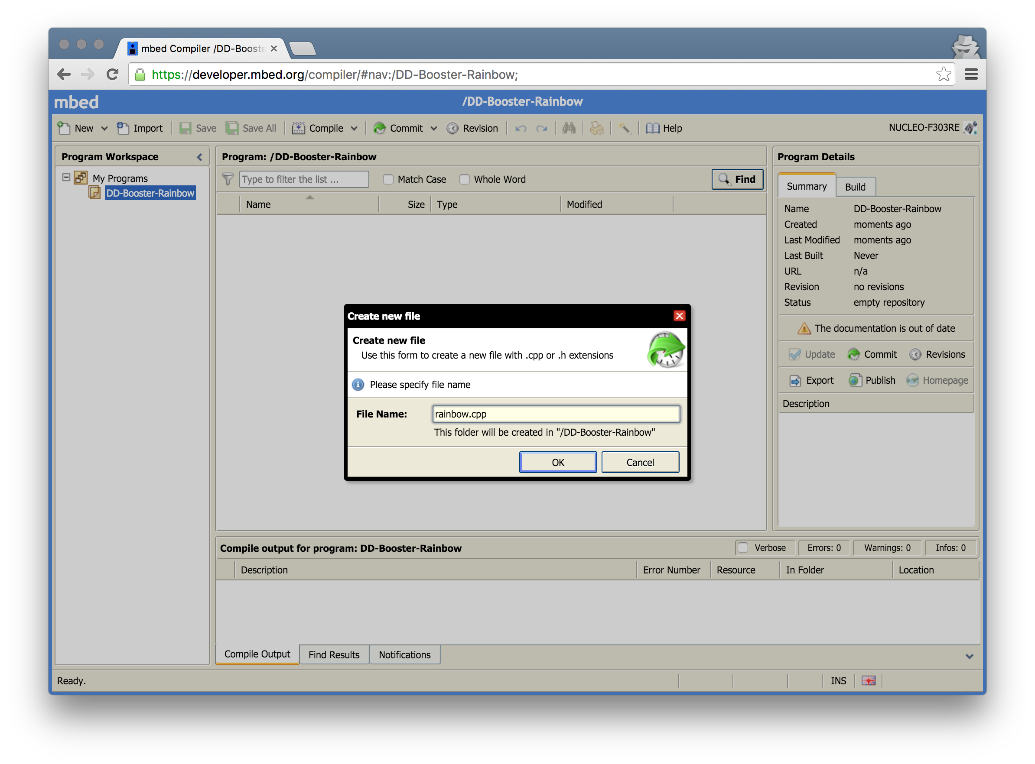
Task: Click the UK flag language icon
Action: [x=868, y=680]
